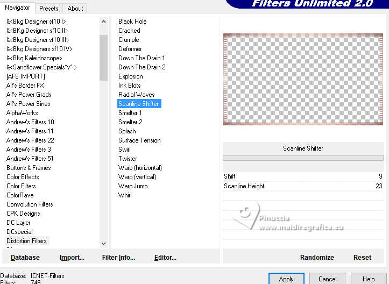Choose the Twister filter
This screenshot has height=284, width=389.
[x=128, y=159]
